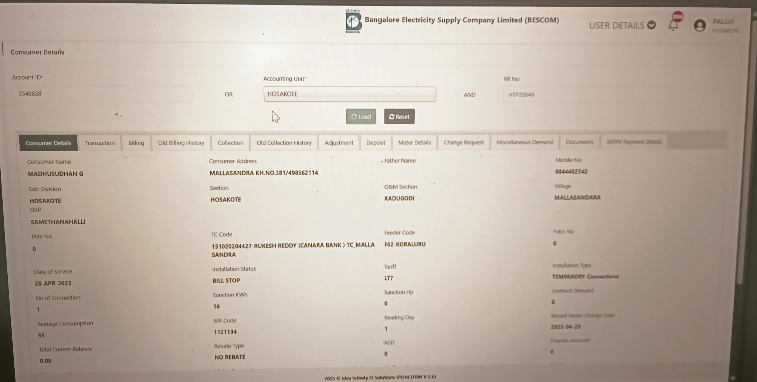The width and height of the screenshot is (757, 382).
Task: Click rebate type NO REBATE
Action: pyautogui.click(x=230, y=357)
